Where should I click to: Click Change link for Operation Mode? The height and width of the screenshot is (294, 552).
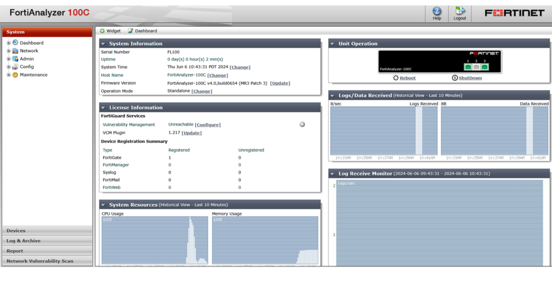click(x=202, y=91)
